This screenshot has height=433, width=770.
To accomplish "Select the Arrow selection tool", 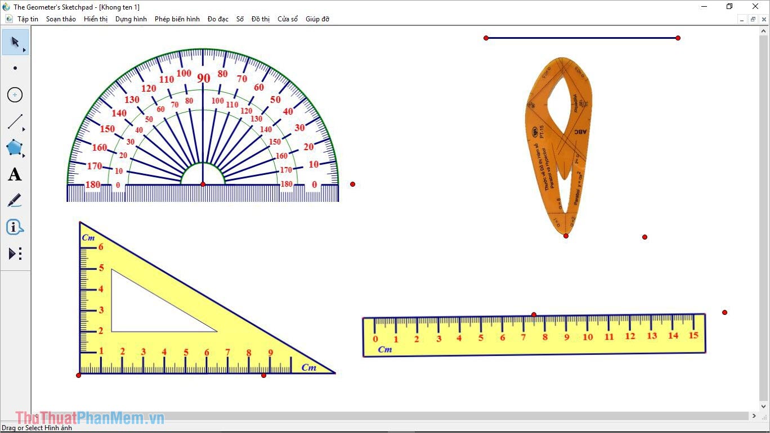I will click(15, 42).
